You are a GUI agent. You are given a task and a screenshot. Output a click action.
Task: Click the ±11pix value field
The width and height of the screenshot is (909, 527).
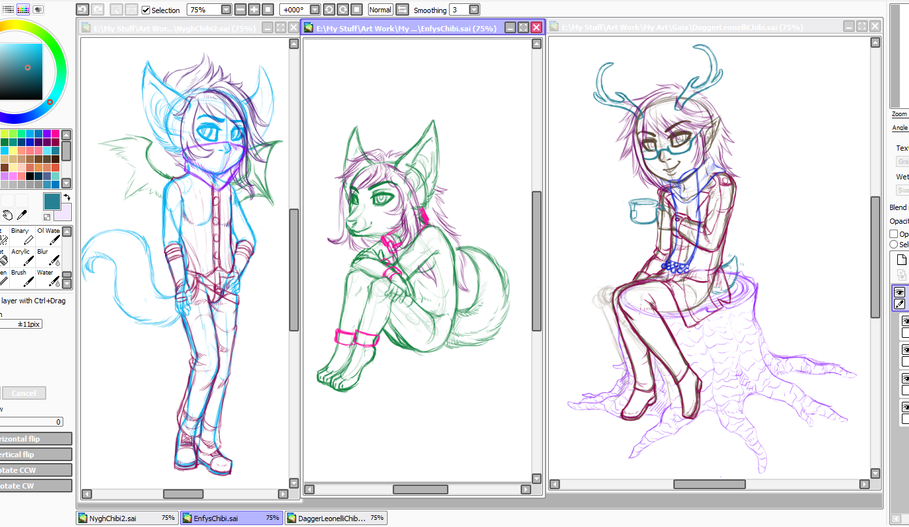21,324
